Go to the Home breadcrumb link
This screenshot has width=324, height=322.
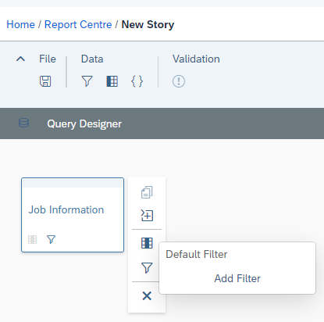(20, 24)
